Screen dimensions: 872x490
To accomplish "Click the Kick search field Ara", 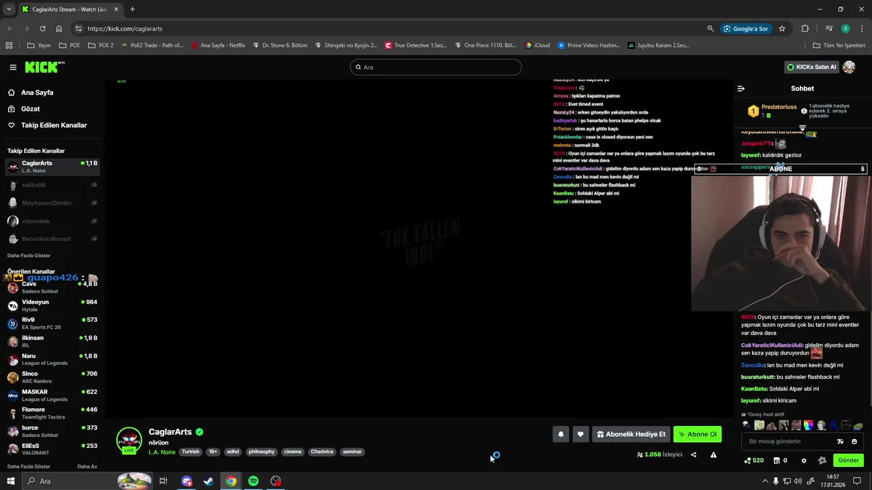I will (x=436, y=67).
